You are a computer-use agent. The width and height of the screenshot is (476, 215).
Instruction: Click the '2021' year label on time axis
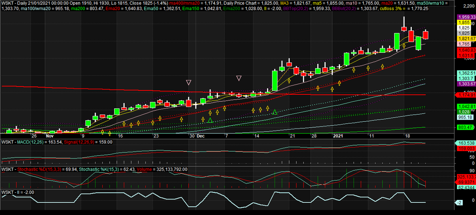click(338, 136)
